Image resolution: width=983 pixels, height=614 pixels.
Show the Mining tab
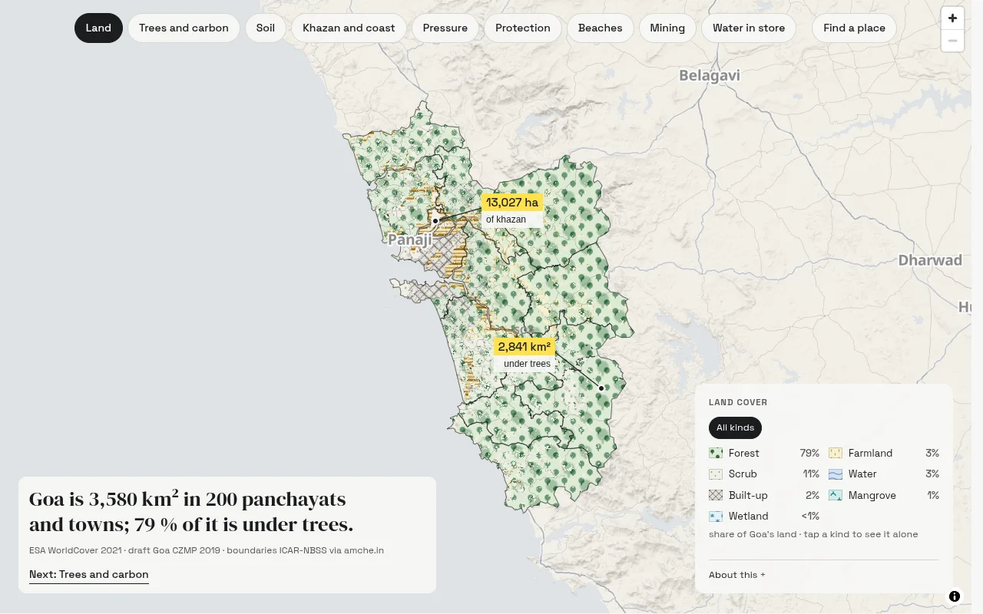click(667, 28)
